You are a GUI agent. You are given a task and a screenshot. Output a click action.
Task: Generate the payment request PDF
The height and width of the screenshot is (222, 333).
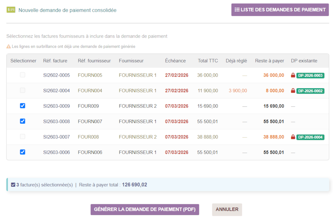click(x=145, y=209)
